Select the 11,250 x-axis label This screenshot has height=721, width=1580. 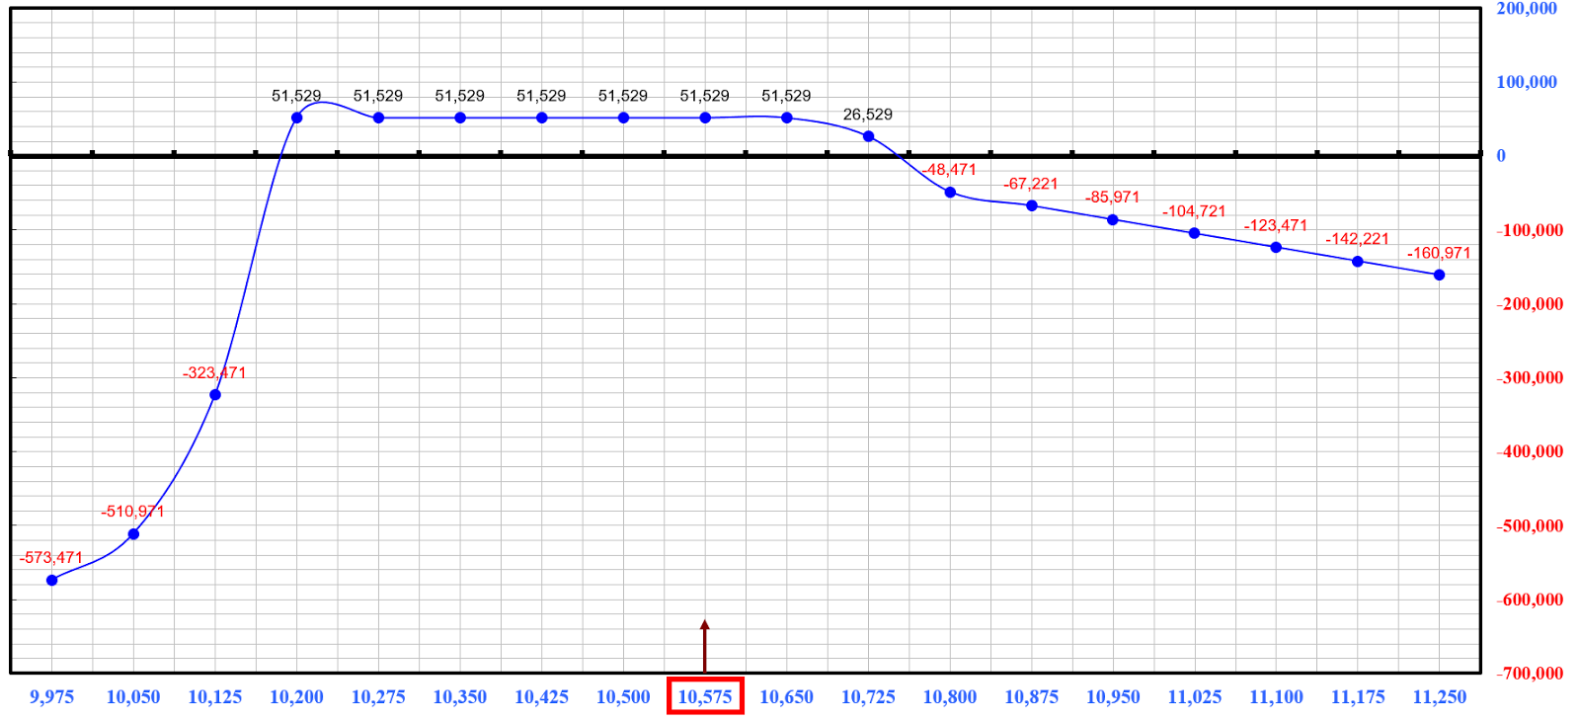[1440, 696]
